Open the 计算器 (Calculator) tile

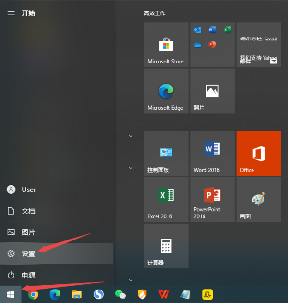(166, 246)
